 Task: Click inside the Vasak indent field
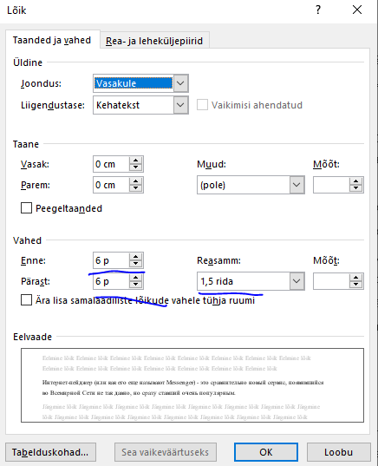pos(111,164)
